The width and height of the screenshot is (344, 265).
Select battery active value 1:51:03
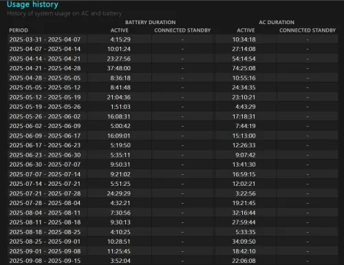pos(120,107)
